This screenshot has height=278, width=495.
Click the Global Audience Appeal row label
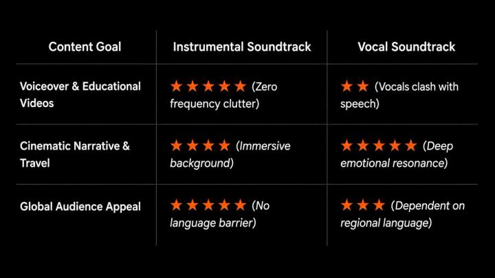click(80, 207)
